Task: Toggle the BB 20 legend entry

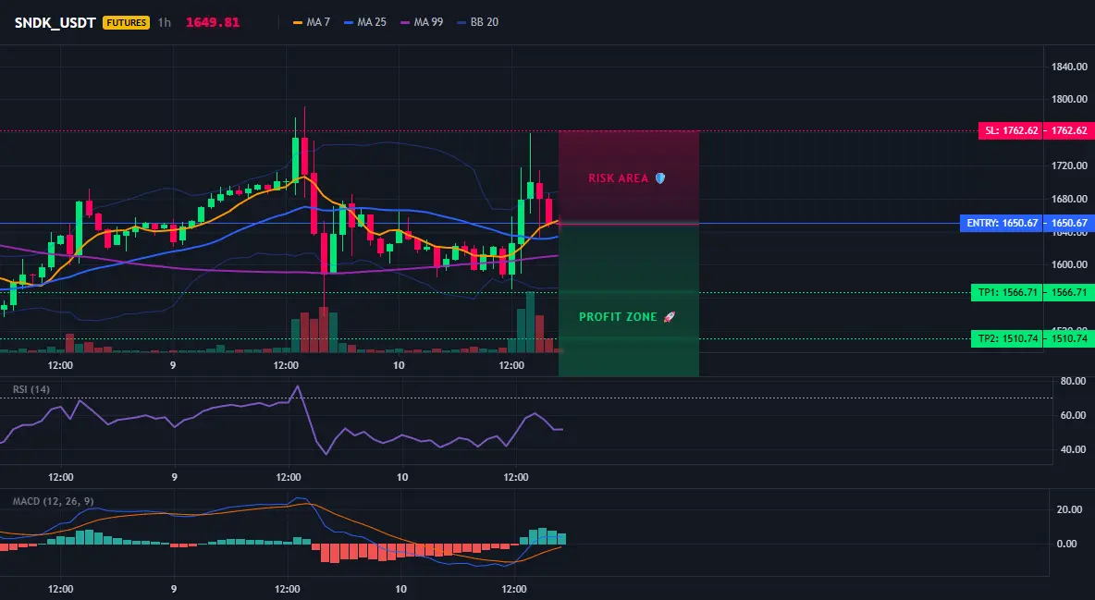Action: [477, 22]
